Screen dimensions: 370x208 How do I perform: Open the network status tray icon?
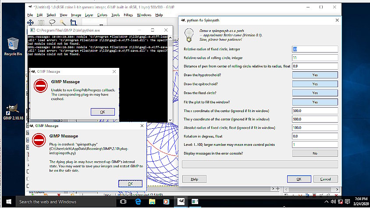tap(340, 201)
